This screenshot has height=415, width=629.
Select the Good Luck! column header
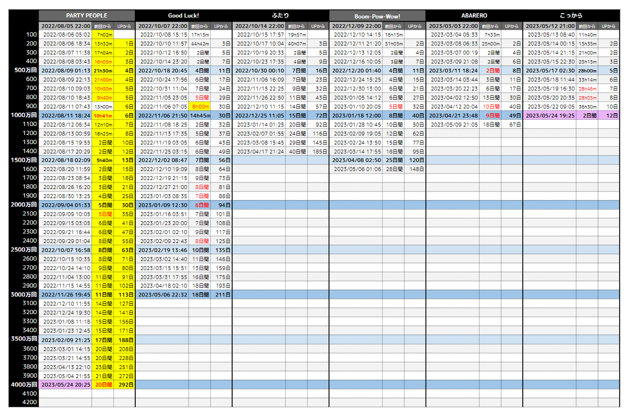tap(183, 16)
